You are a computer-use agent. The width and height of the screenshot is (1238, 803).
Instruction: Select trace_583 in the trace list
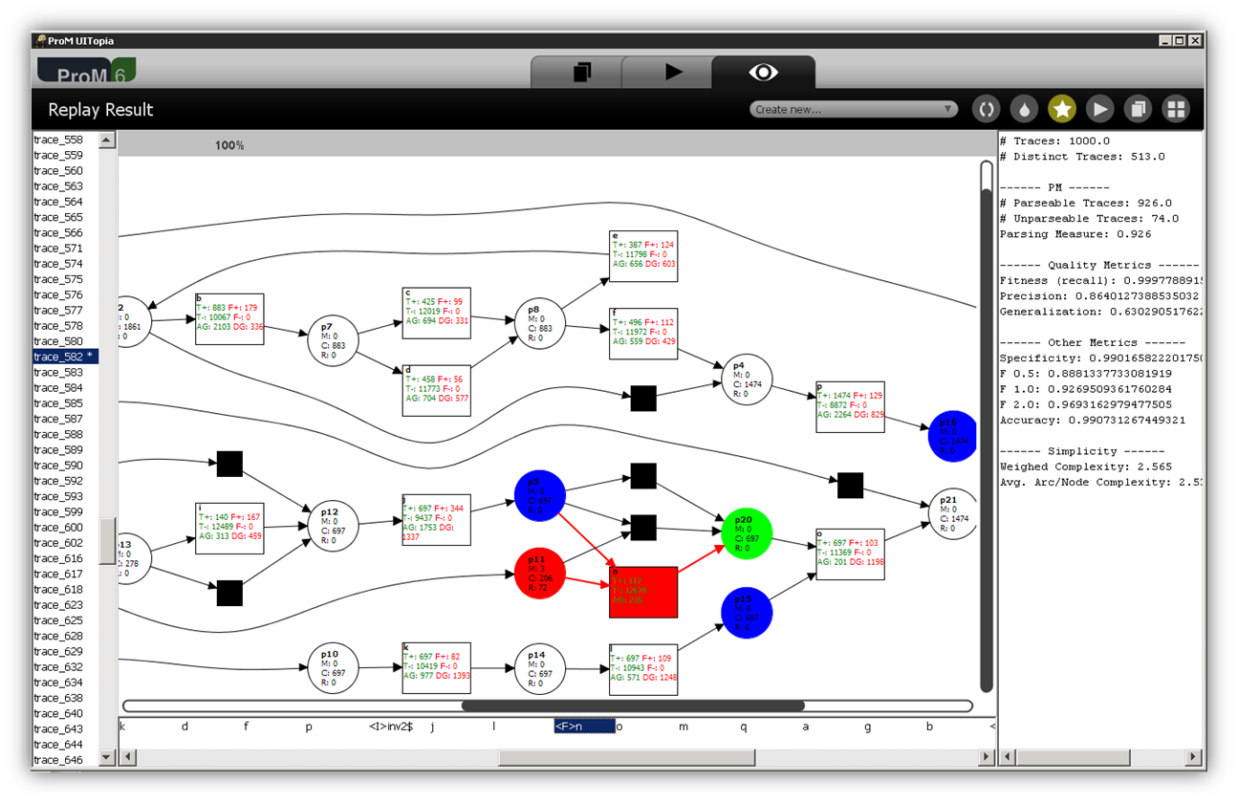[65, 372]
